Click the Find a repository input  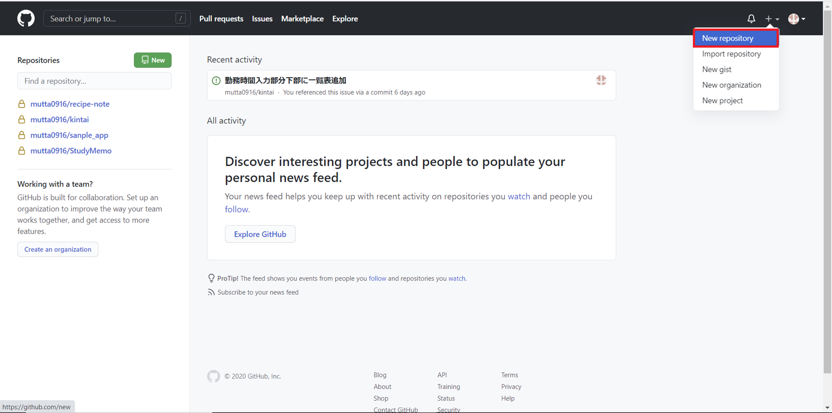[94, 81]
